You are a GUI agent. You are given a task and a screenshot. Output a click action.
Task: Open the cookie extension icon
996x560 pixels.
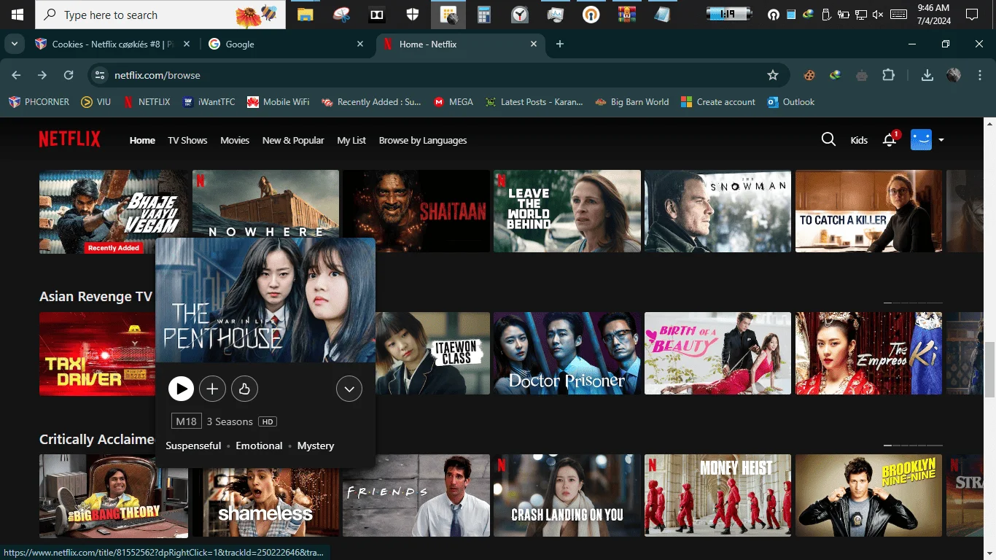click(x=809, y=75)
